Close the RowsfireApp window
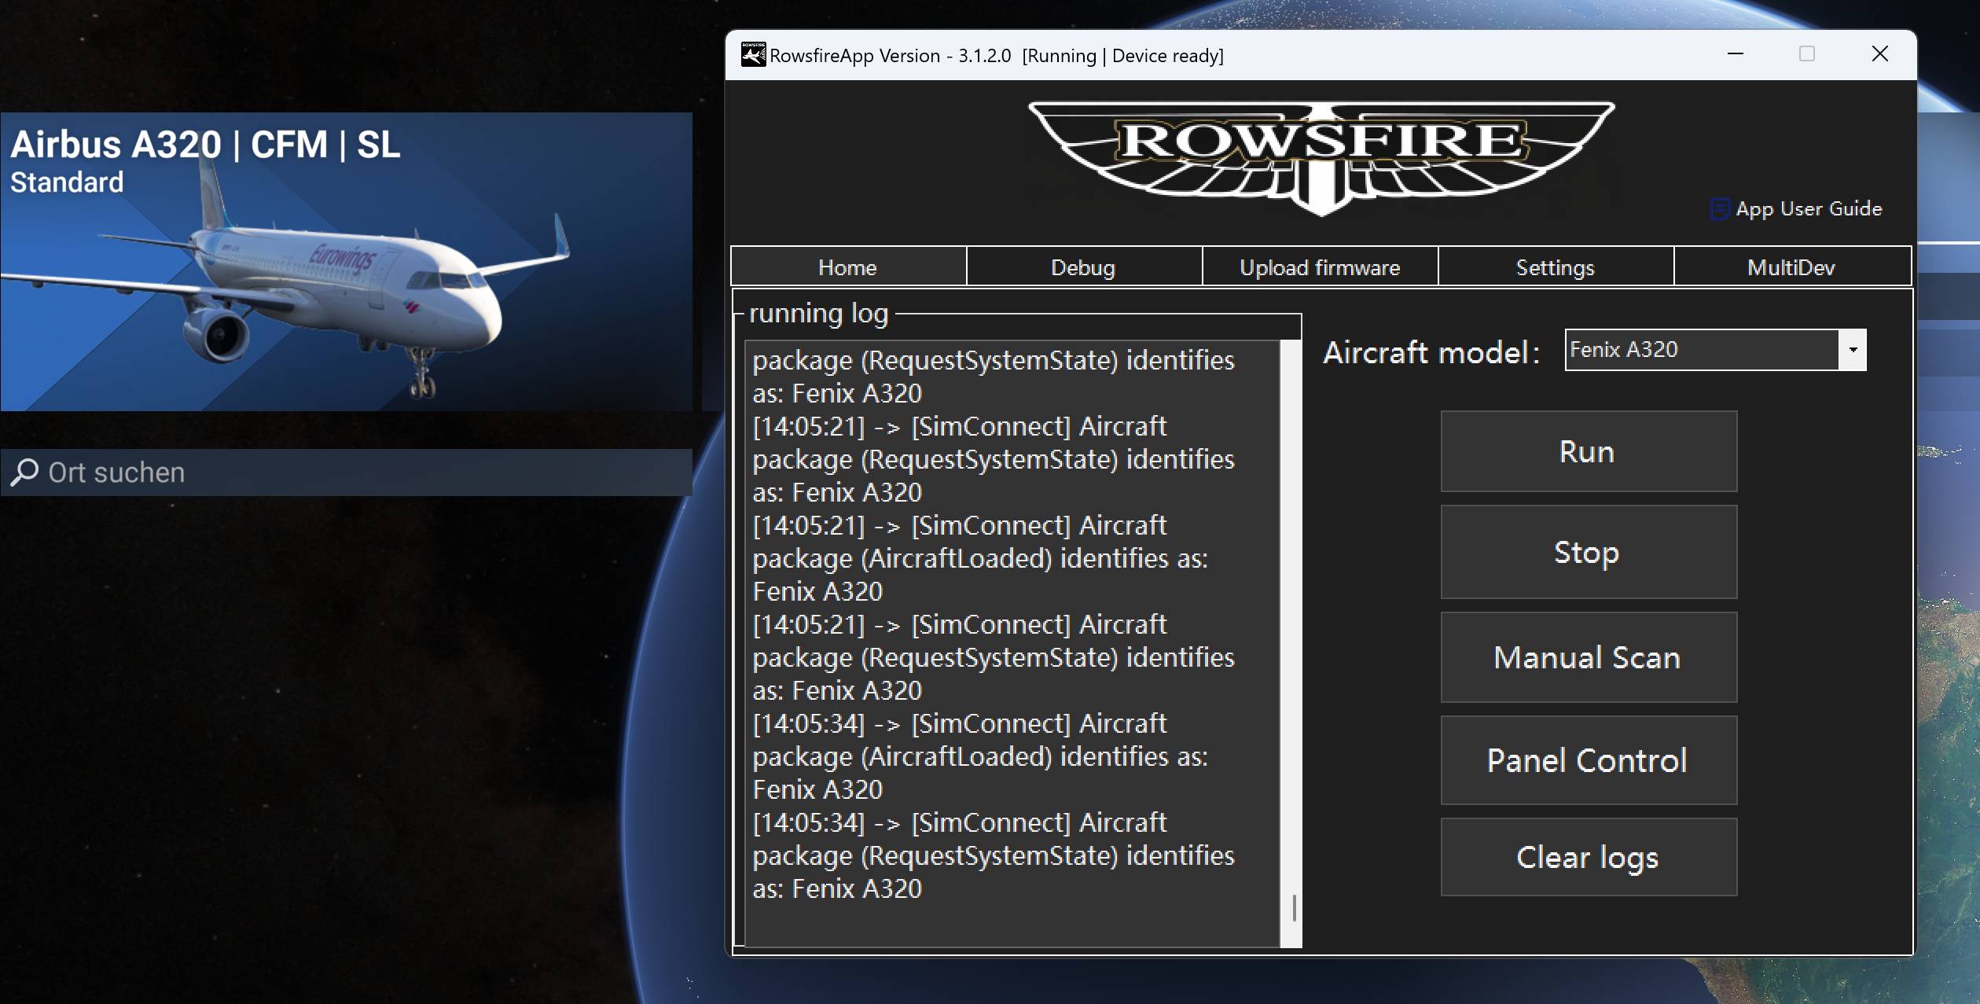Image resolution: width=1980 pixels, height=1004 pixels. tap(1880, 53)
